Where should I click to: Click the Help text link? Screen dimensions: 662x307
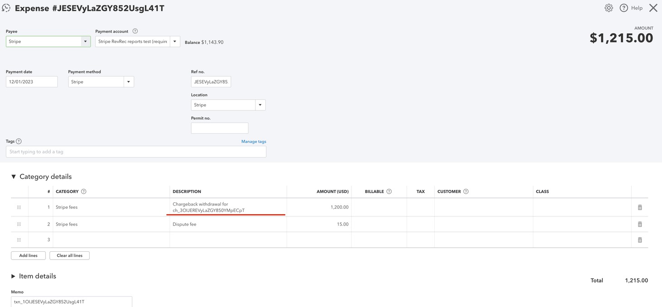pos(637,8)
